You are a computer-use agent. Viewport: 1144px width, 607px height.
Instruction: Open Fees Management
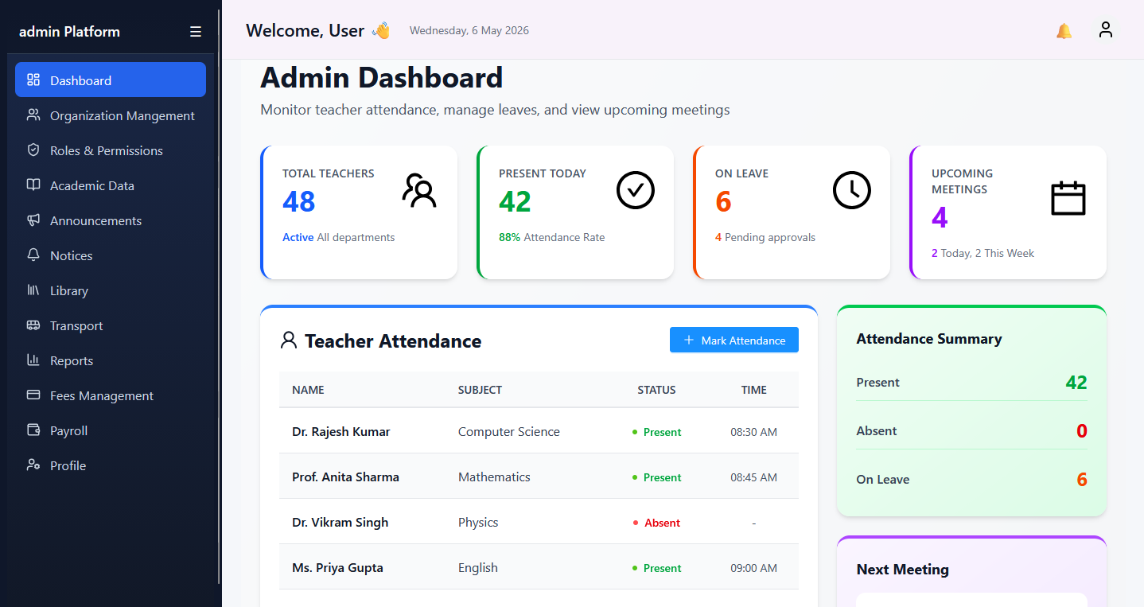(111, 395)
